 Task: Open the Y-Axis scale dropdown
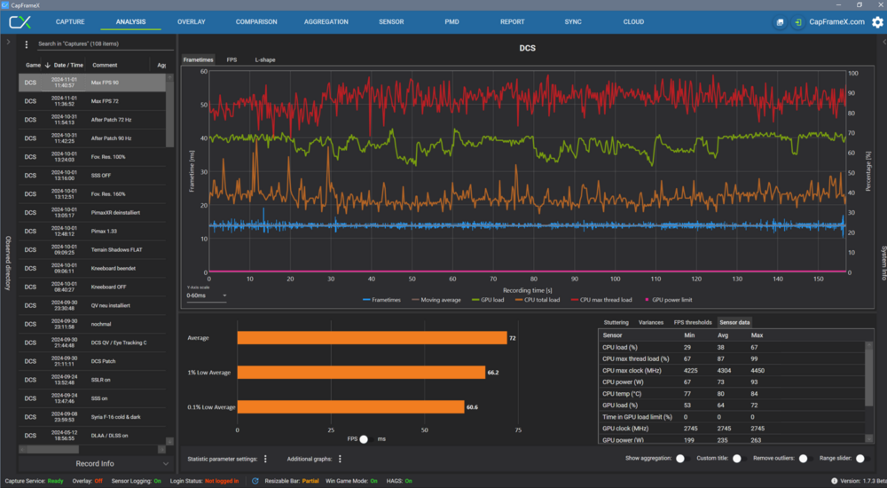(x=206, y=295)
